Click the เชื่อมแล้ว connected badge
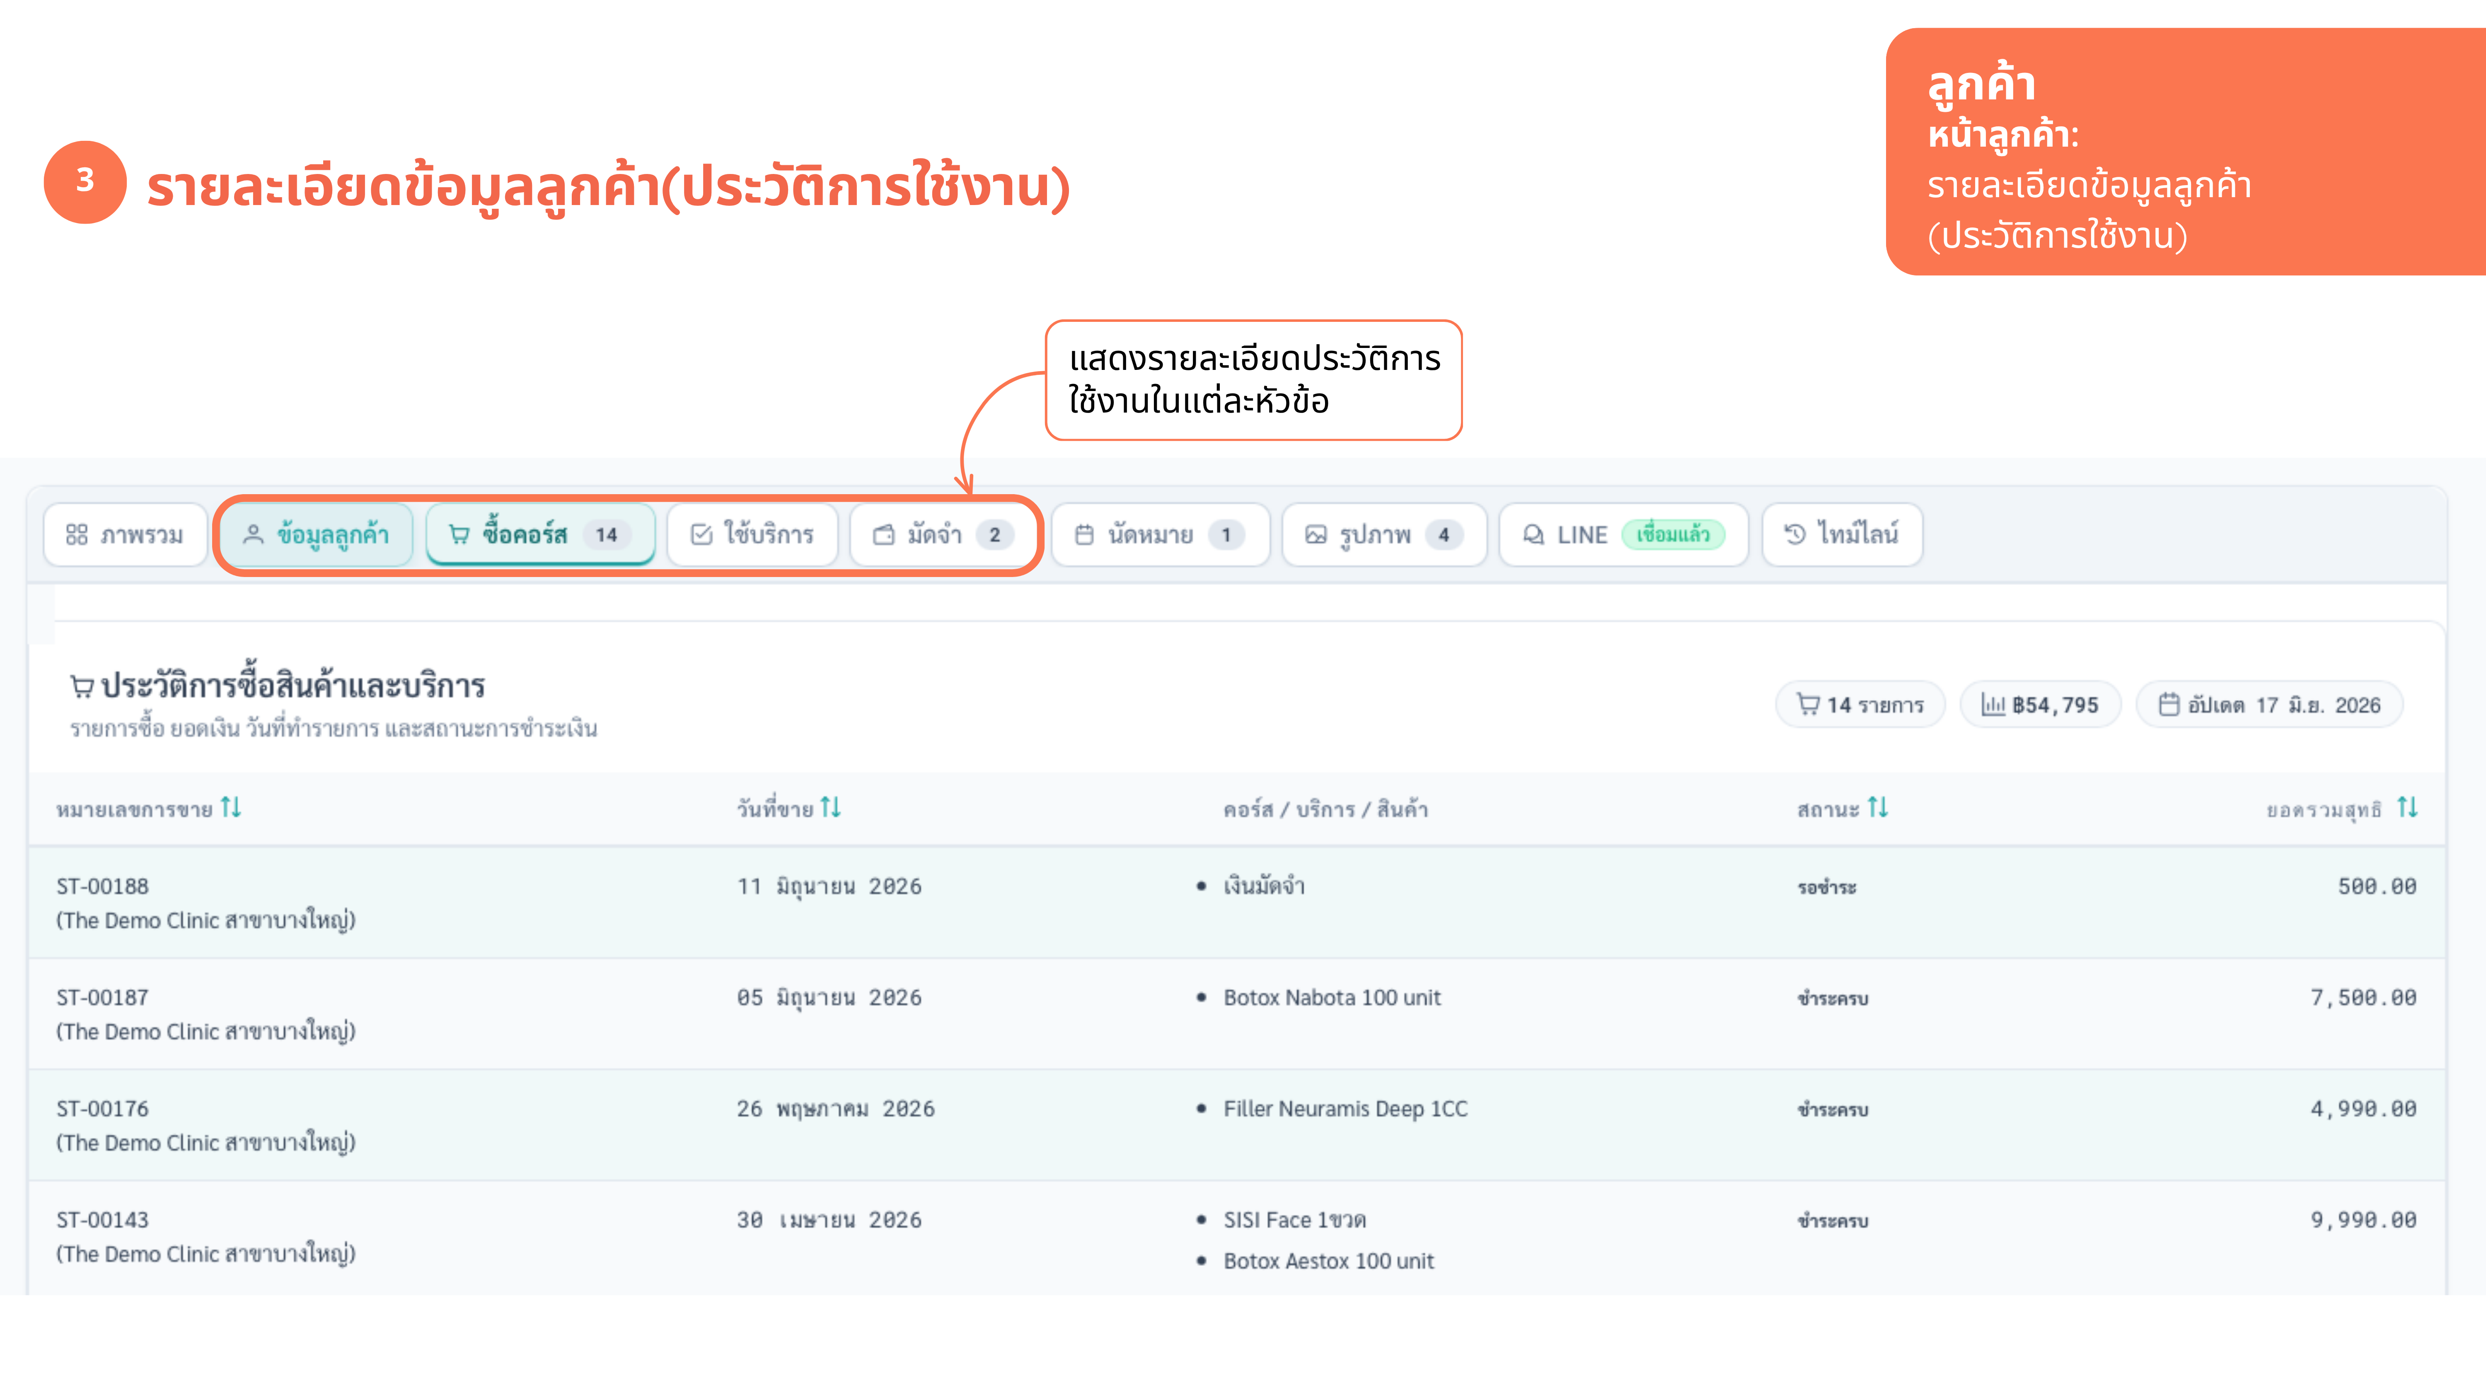The height and width of the screenshot is (1398, 2486). tap(1673, 534)
